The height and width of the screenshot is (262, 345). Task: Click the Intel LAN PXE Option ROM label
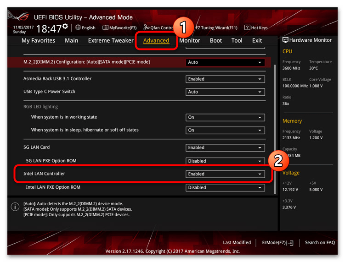pyautogui.click(x=53, y=187)
